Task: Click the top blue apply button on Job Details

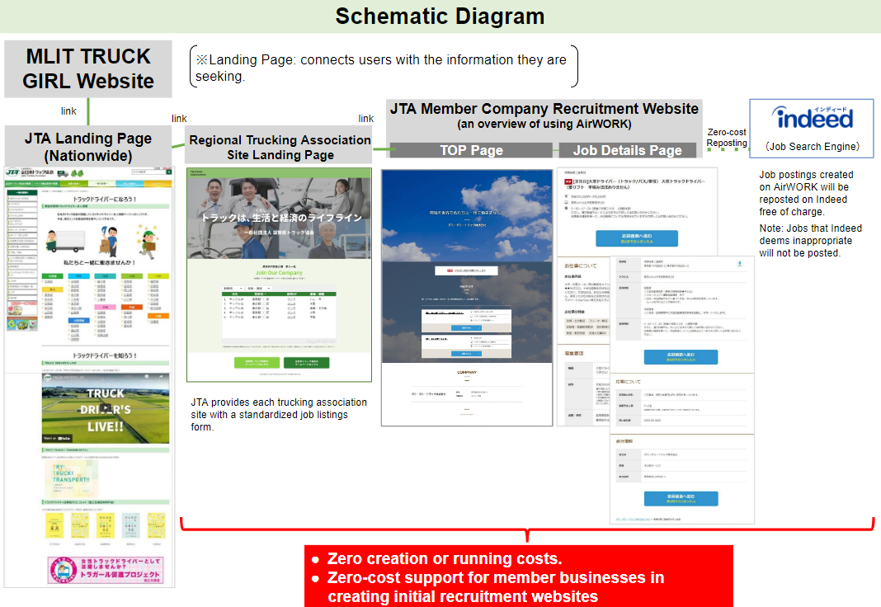Action: pyautogui.click(x=636, y=238)
